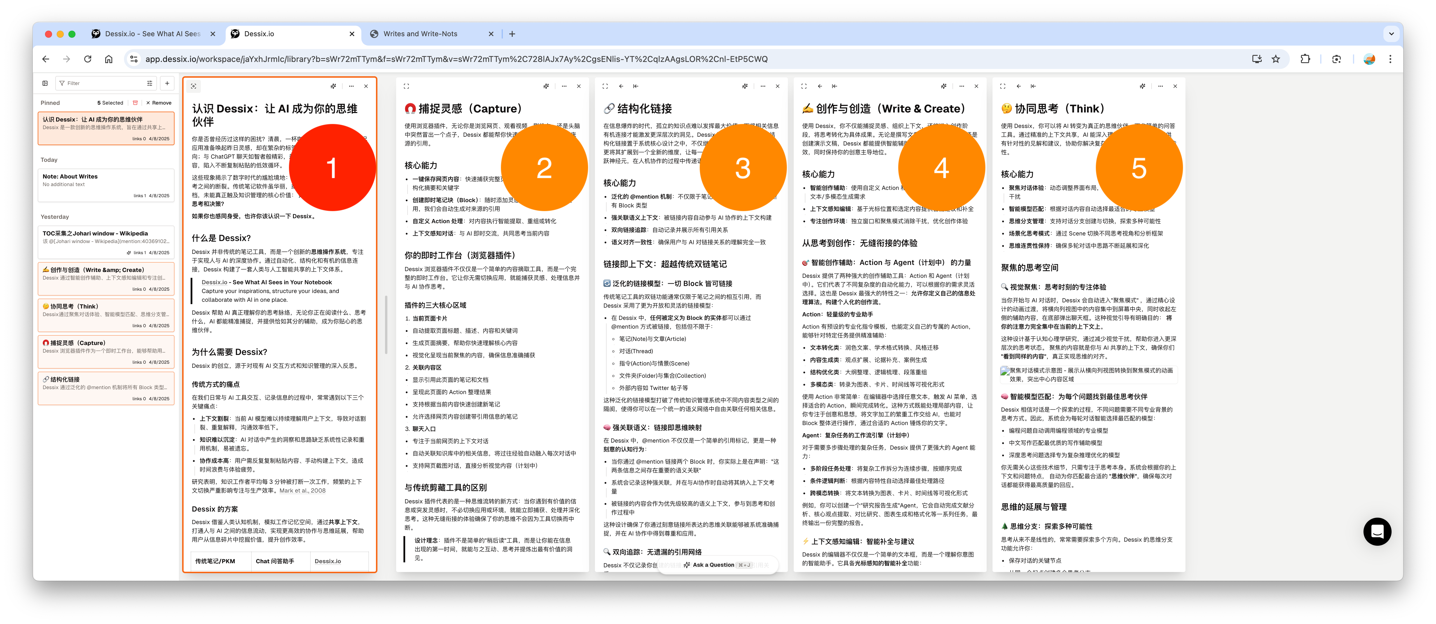Open TOC采集之Johari window - Wikipedia card
Image resolution: width=1436 pixels, height=624 pixels.
coord(106,242)
